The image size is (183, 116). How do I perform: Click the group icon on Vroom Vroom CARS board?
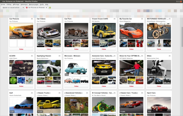coord(115,19)
